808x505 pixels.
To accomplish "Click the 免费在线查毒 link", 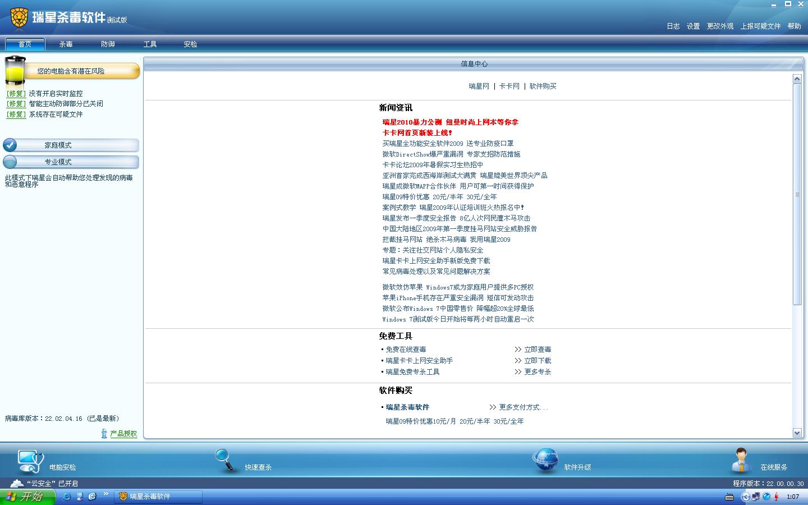I will [x=406, y=350].
